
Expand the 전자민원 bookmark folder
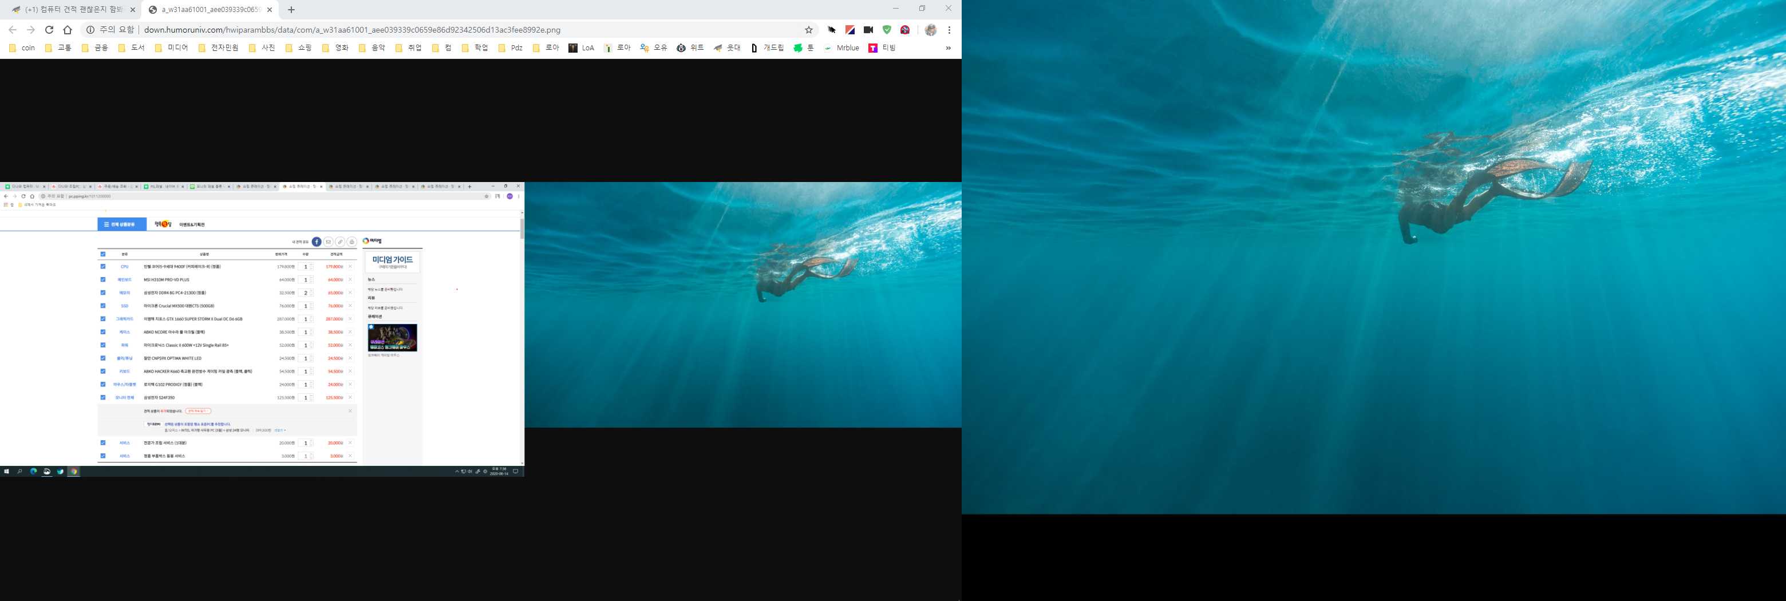tap(219, 48)
